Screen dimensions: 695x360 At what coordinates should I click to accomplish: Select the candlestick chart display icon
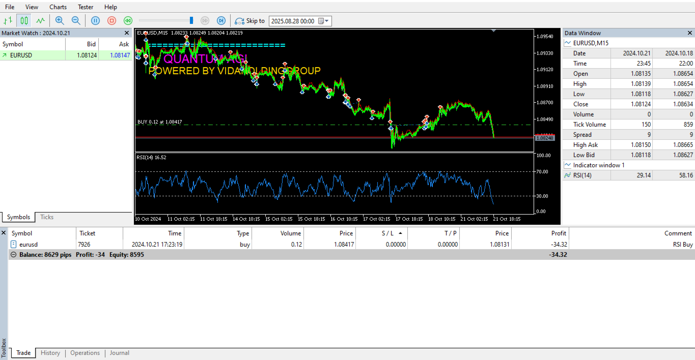[x=23, y=20]
